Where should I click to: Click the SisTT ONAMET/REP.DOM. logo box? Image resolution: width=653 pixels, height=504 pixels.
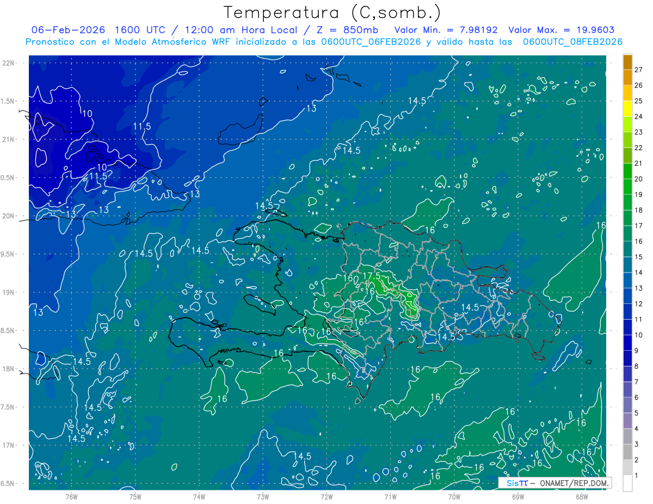tap(555, 483)
